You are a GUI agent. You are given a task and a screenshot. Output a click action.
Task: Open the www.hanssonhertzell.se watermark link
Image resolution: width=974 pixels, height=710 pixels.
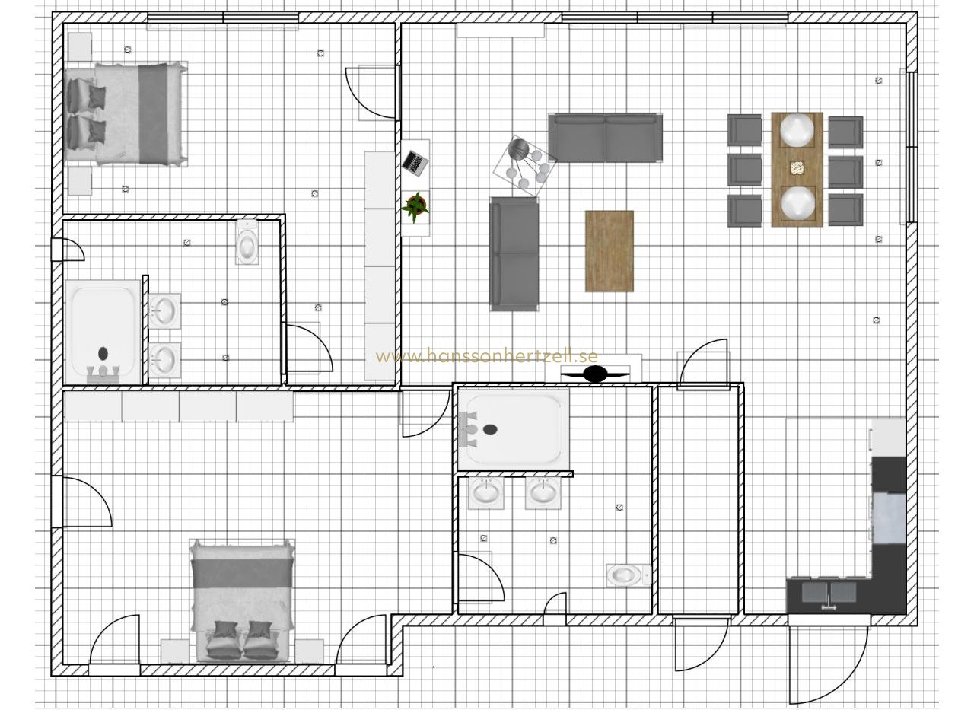click(486, 356)
